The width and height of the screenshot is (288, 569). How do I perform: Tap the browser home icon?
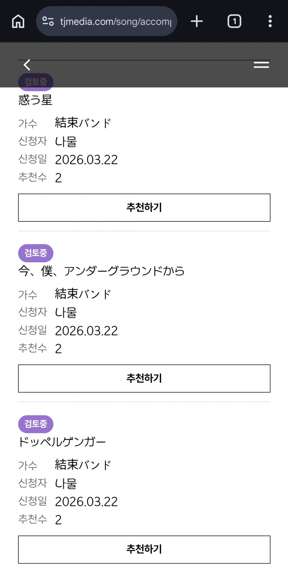pyautogui.click(x=18, y=21)
